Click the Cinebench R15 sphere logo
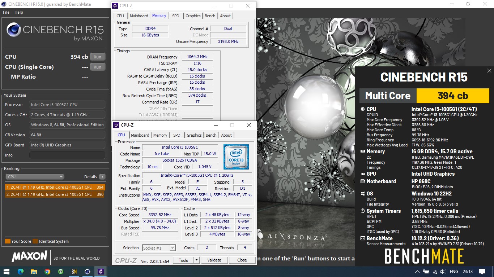Viewport: 494px width, 277px height. coord(14,30)
